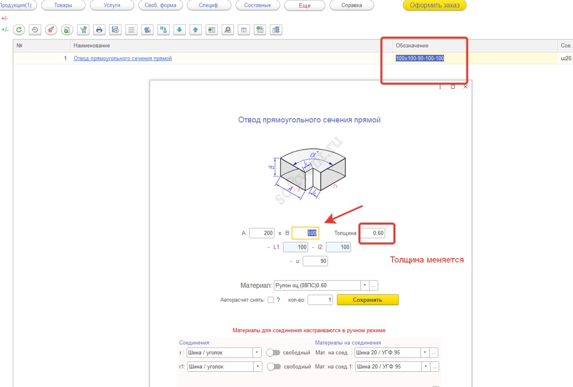Open the Еще menu

[304, 5]
